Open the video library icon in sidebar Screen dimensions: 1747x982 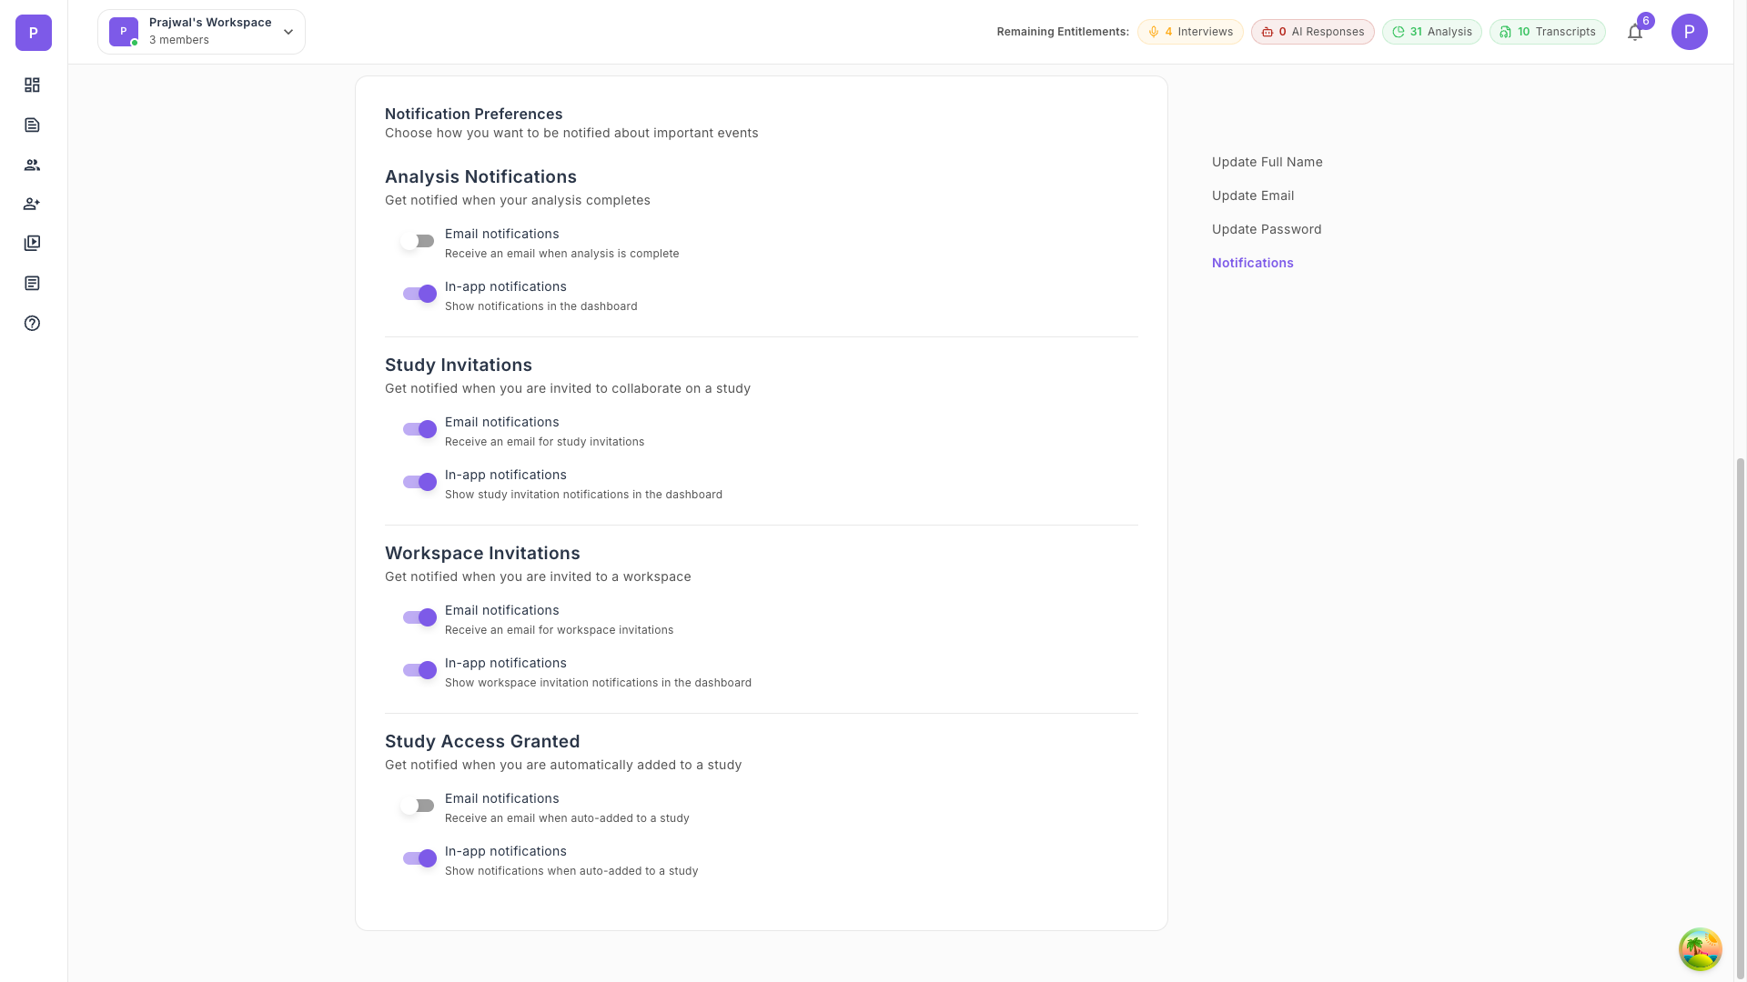point(32,243)
